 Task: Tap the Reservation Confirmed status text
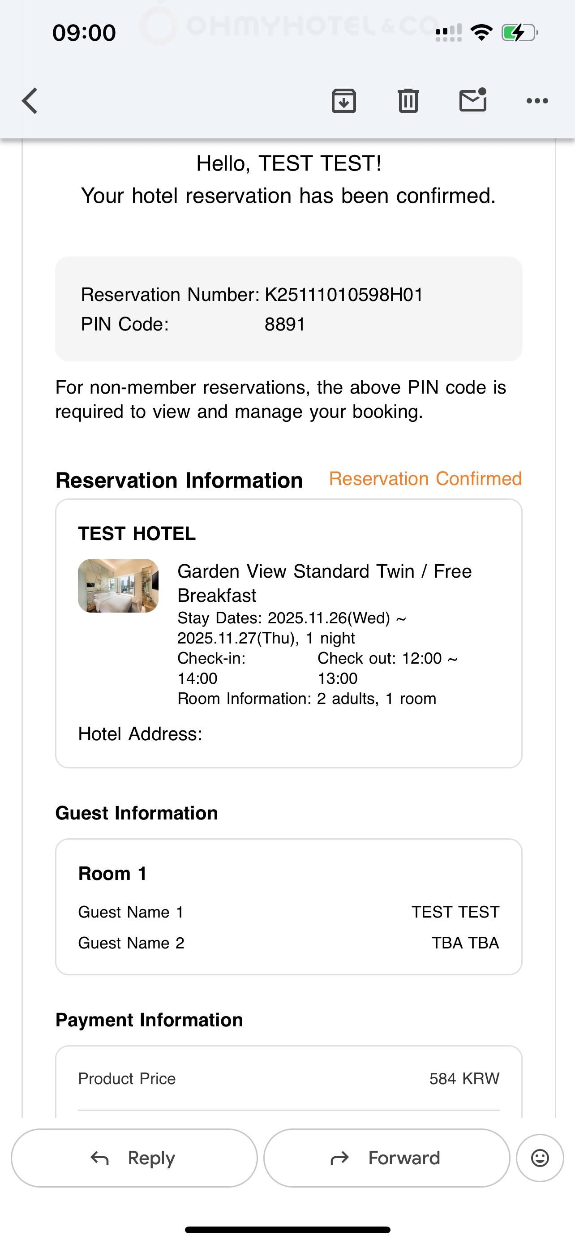(425, 479)
